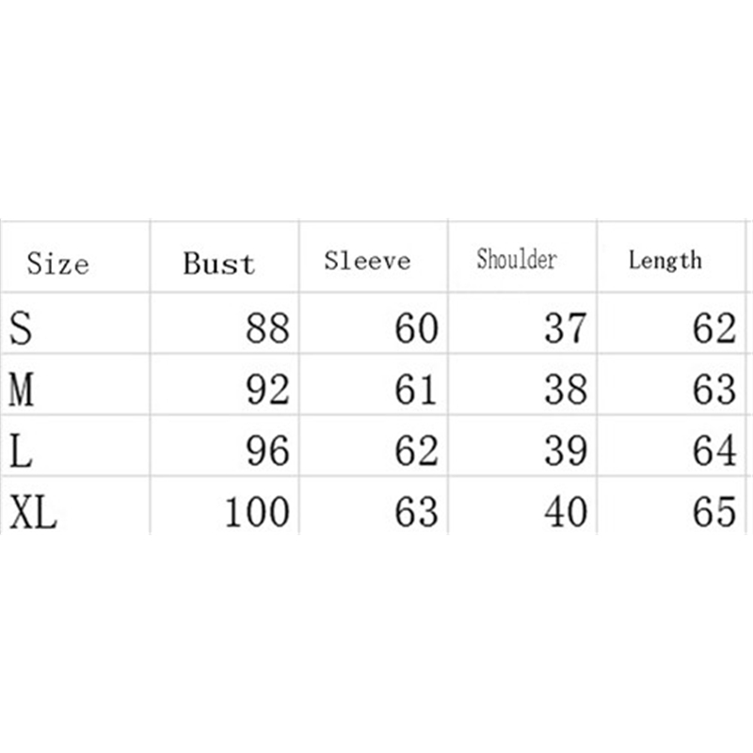
Task: Select the L size row label
Action: [x=21, y=451]
